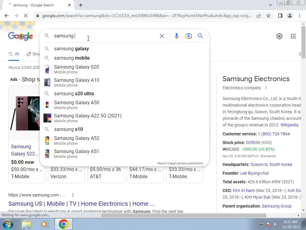
Task: Click the Chrome taskbar button
Action: pos(63,224)
